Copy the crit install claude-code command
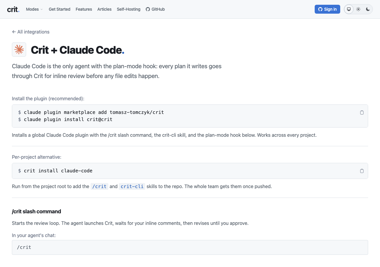The width and height of the screenshot is (380, 267). (362, 171)
